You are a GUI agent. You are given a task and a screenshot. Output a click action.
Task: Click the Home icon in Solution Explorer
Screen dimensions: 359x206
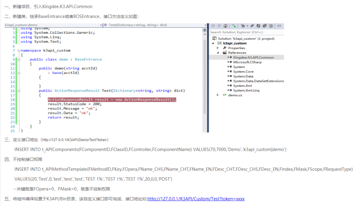[225, 26]
